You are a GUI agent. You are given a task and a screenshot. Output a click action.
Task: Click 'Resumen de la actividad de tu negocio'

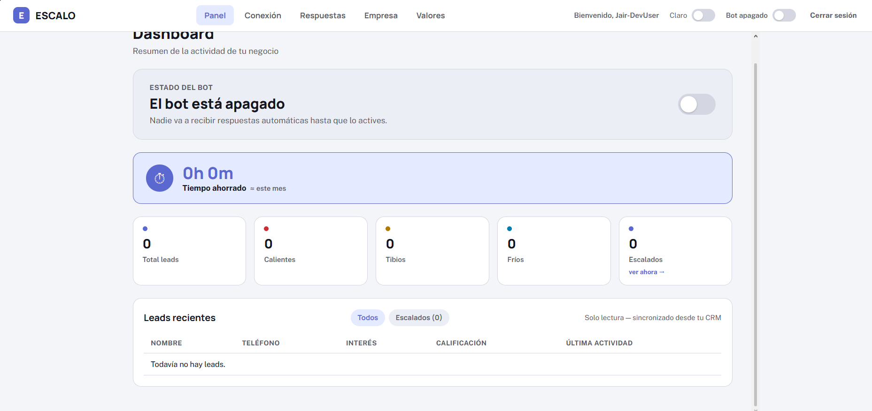click(x=205, y=51)
